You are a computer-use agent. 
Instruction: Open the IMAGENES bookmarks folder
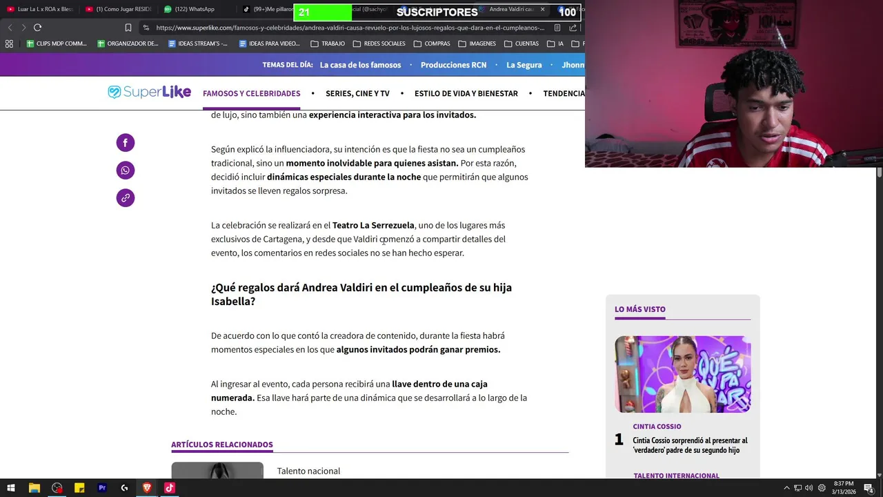point(477,43)
